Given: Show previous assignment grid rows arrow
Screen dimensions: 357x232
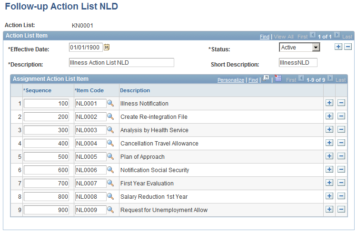Looking at the screenshot, I should coord(301,78).
